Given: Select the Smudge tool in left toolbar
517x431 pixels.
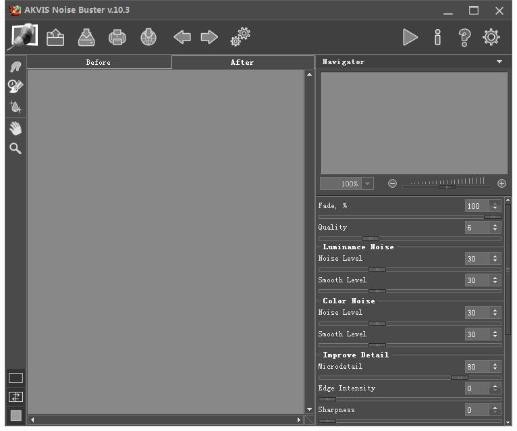Looking at the screenshot, I should click(x=16, y=67).
